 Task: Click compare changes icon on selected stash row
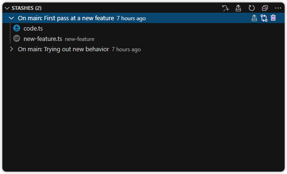264,18
